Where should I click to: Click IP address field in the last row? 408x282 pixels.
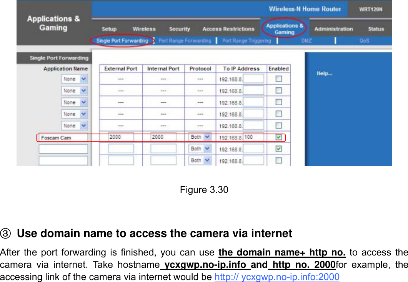tap(253, 160)
